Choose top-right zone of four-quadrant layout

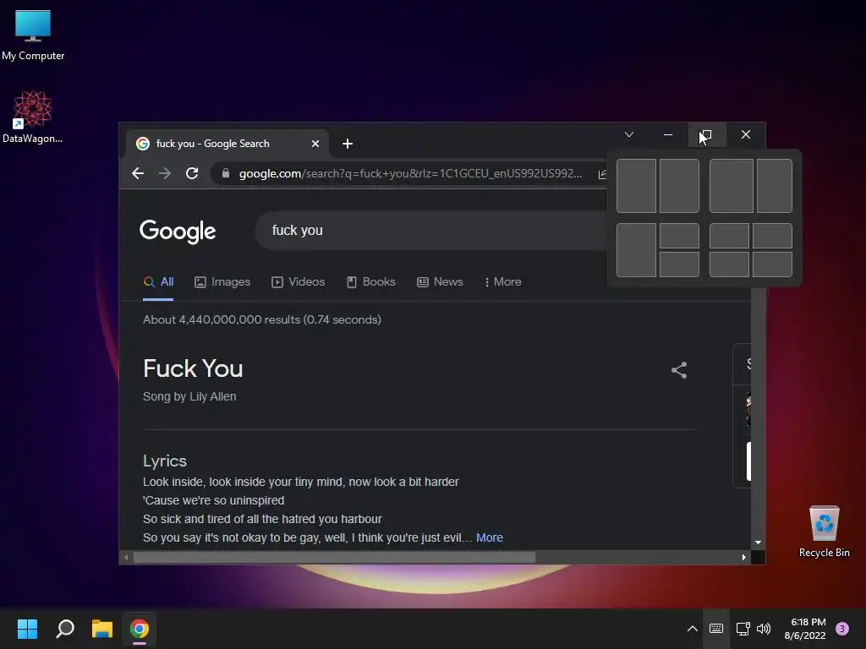click(772, 236)
